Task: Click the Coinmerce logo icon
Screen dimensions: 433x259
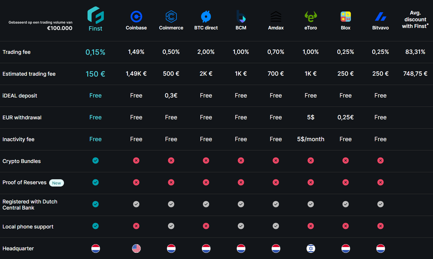Action: click(171, 17)
